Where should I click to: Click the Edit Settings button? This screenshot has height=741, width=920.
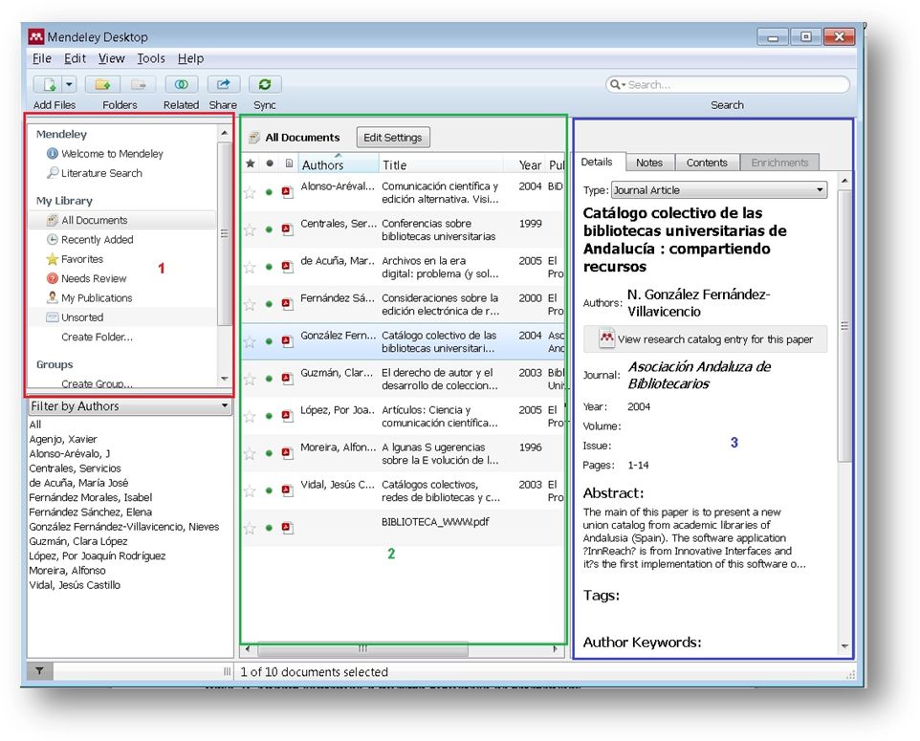(392, 138)
